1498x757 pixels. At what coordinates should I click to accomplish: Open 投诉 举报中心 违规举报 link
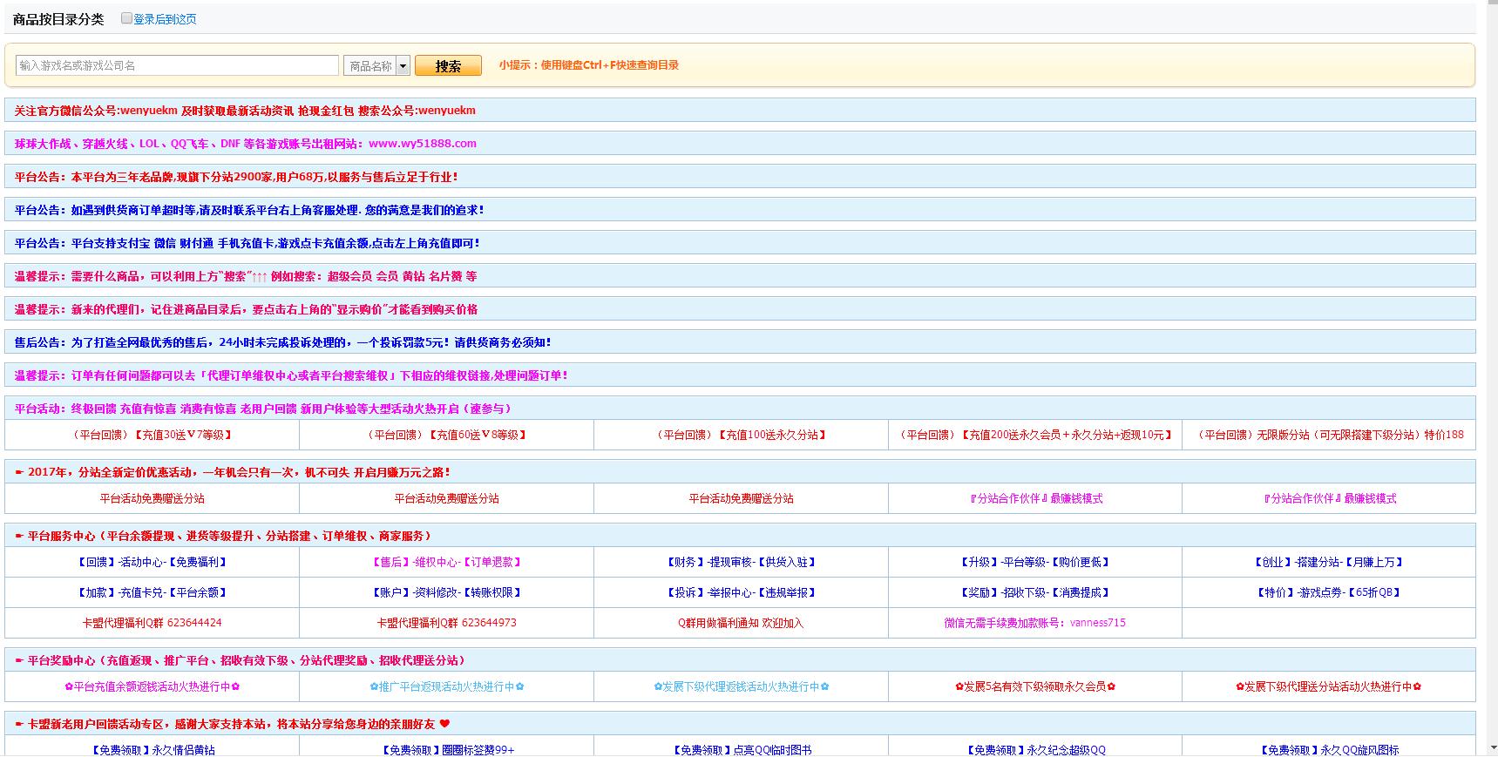tap(741, 592)
